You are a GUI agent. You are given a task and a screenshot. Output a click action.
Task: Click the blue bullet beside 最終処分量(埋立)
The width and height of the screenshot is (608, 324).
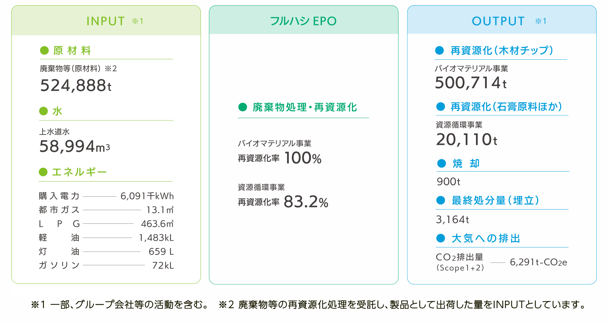pos(440,200)
